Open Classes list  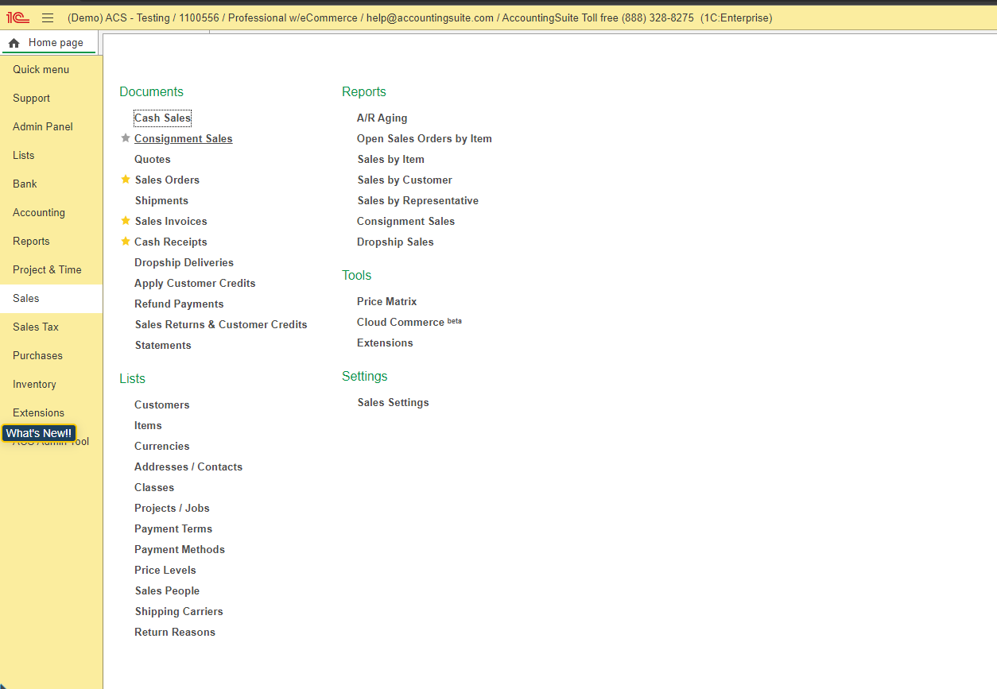(x=154, y=487)
